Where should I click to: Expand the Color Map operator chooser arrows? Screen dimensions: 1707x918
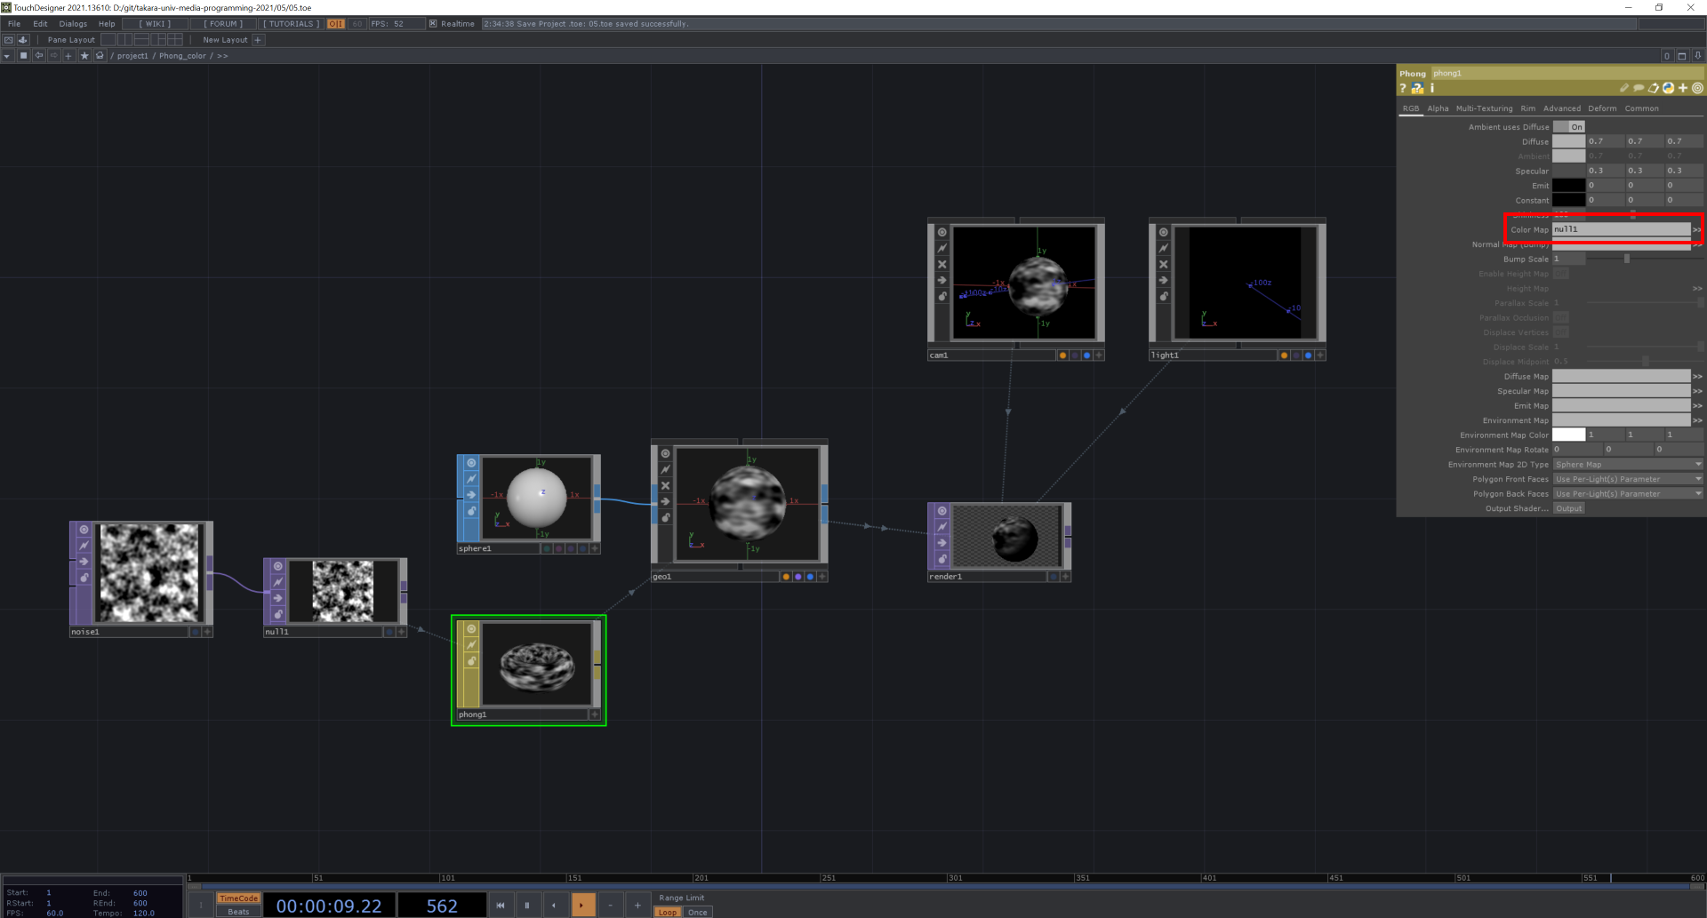1696,229
